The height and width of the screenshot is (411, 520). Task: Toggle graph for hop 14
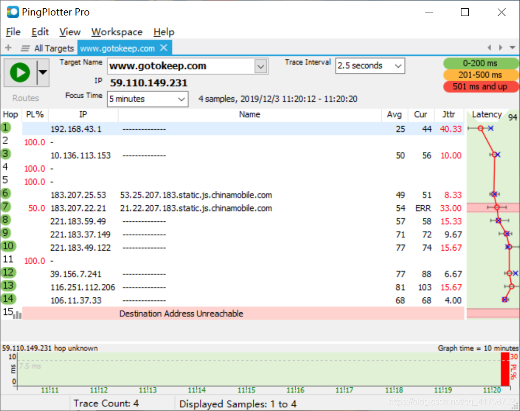8,299
